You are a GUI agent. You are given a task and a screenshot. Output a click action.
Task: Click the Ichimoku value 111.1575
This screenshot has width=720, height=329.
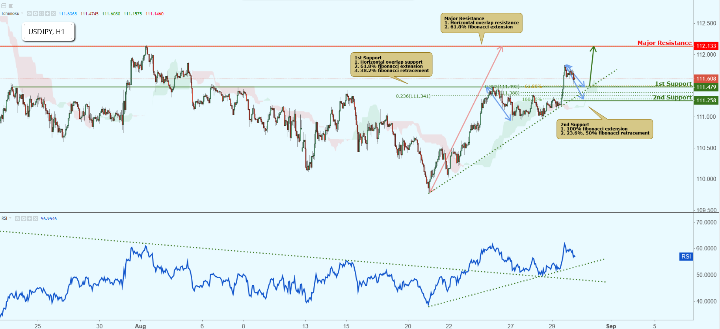tap(133, 14)
